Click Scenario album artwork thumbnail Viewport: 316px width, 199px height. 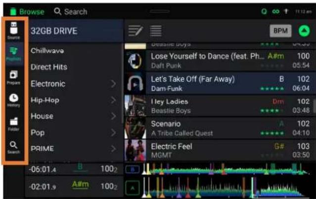pos(135,128)
